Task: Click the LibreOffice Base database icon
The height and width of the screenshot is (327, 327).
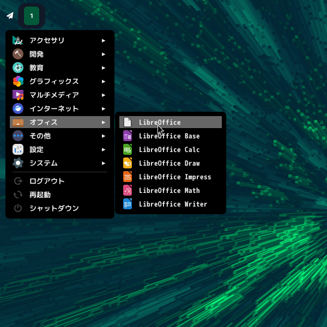Action: [128, 136]
